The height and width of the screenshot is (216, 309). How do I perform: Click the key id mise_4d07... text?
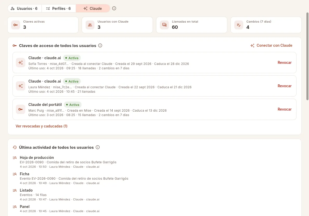tap(59, 64)
